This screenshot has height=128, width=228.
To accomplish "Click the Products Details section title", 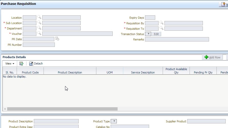I will point(14,57).
